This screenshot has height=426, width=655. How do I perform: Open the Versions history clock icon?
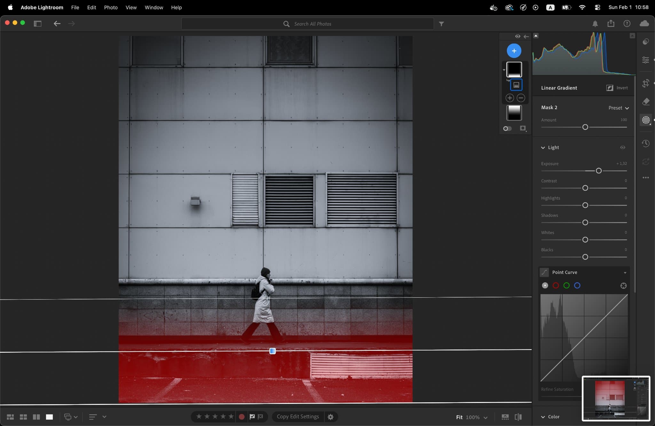tap(646, 143)
